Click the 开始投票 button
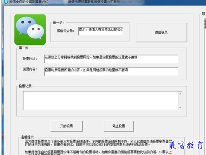Image resolution: width=206 pixels, height=155 pixels. tap(67, 126)
